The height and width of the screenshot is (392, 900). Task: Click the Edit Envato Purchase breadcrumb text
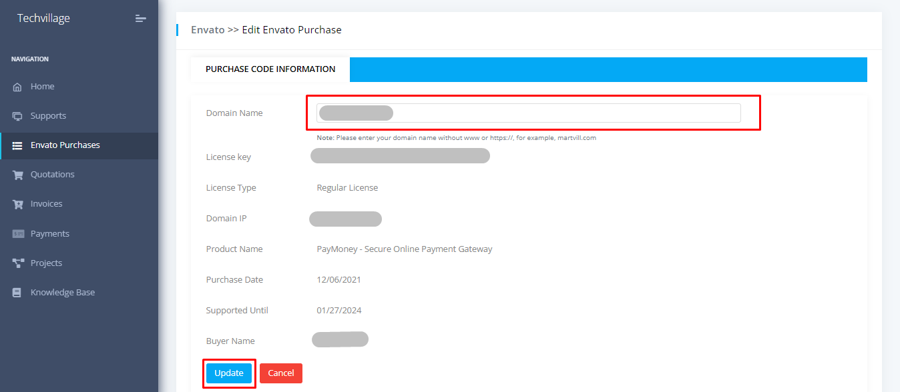pos(292,30)
